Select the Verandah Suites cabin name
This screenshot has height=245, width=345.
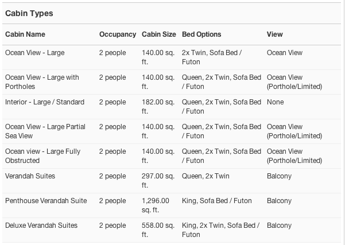tap(30, 176)
